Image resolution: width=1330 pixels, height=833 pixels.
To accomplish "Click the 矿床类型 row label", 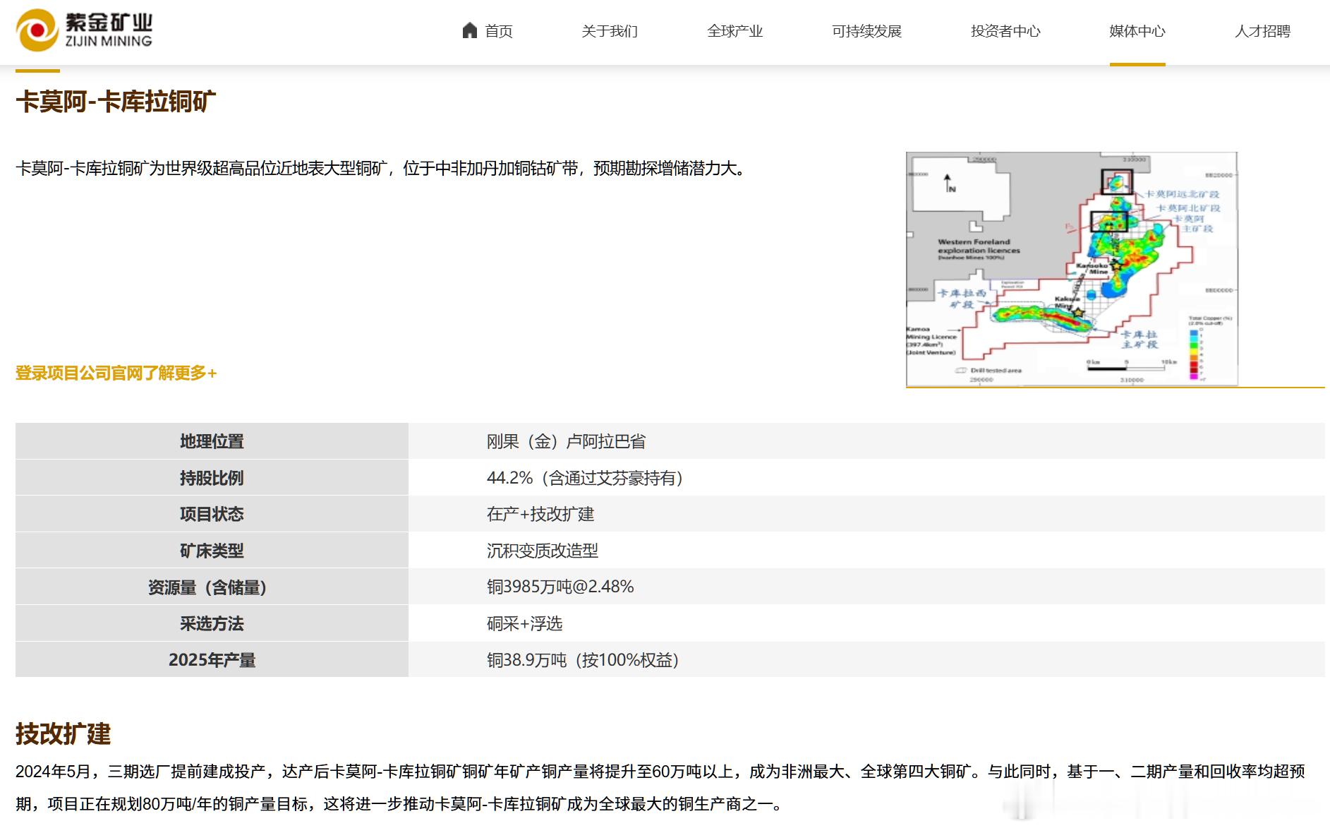I will pos(212,551).
